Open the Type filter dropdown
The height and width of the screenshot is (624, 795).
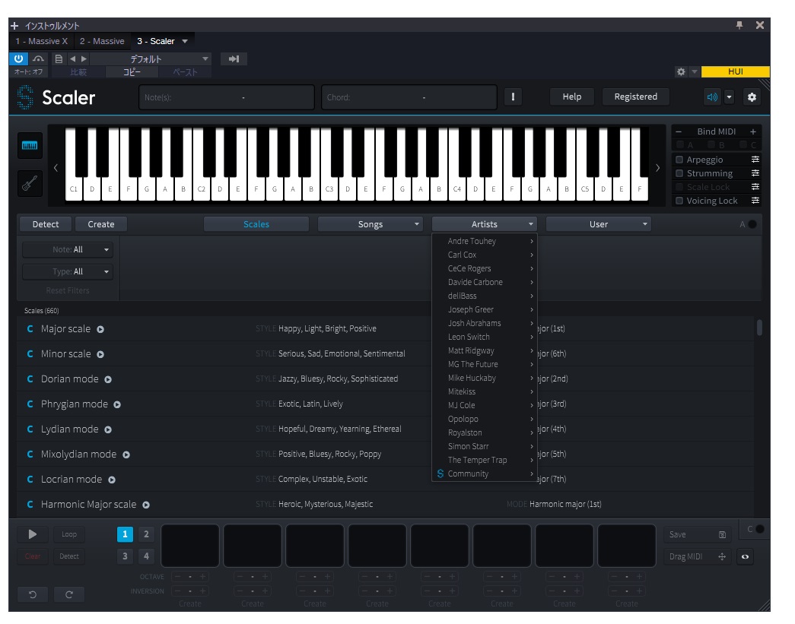pyautogui.click(x=68, y=272)
